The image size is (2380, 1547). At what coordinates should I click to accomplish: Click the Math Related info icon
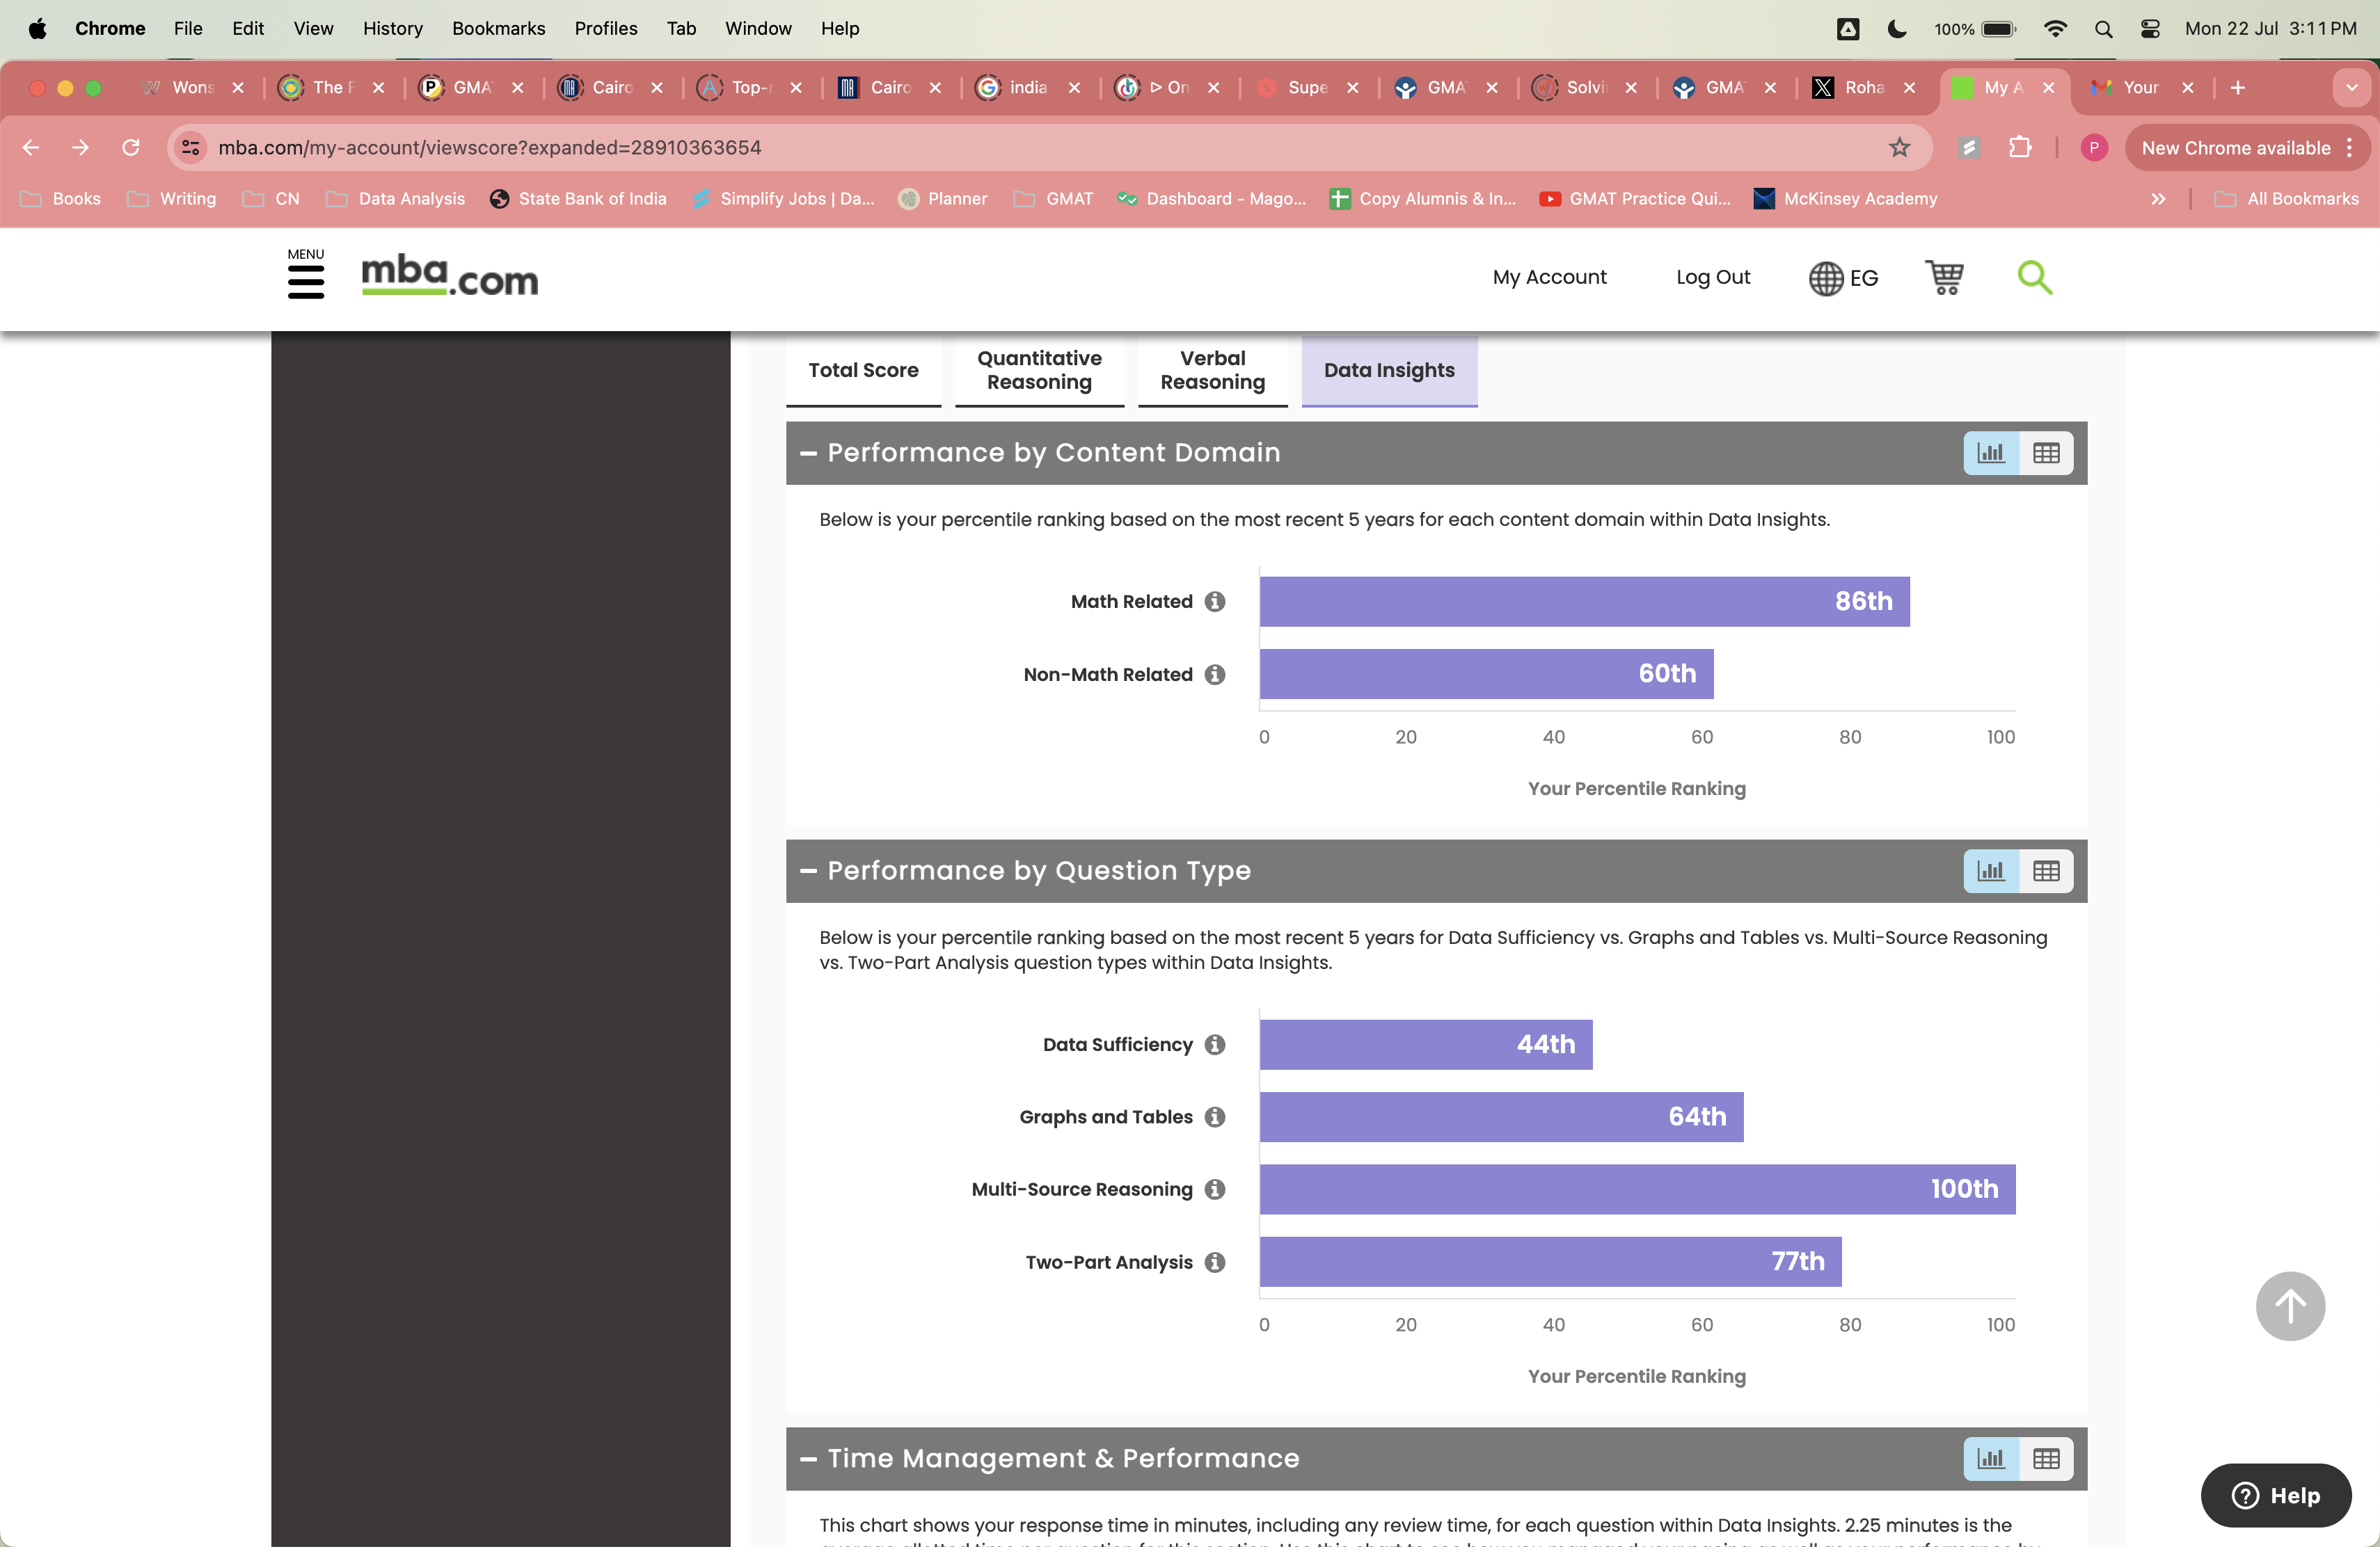coord(1215,602)
